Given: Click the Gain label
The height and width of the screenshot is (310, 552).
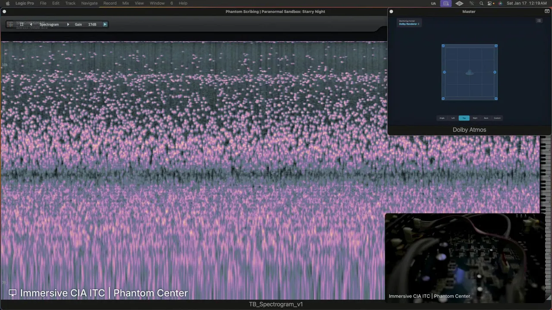Looking at the screenshot, I should pos(78,25).
